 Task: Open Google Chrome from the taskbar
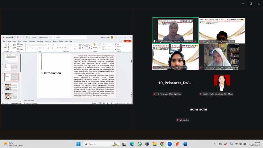coord(162,144)
